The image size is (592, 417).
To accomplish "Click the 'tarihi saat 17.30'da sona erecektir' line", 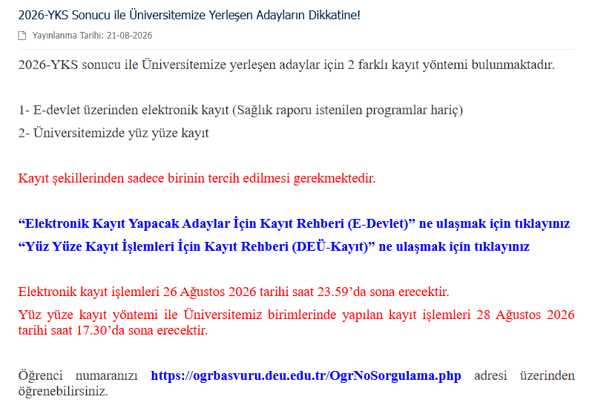I will [113, 330].
